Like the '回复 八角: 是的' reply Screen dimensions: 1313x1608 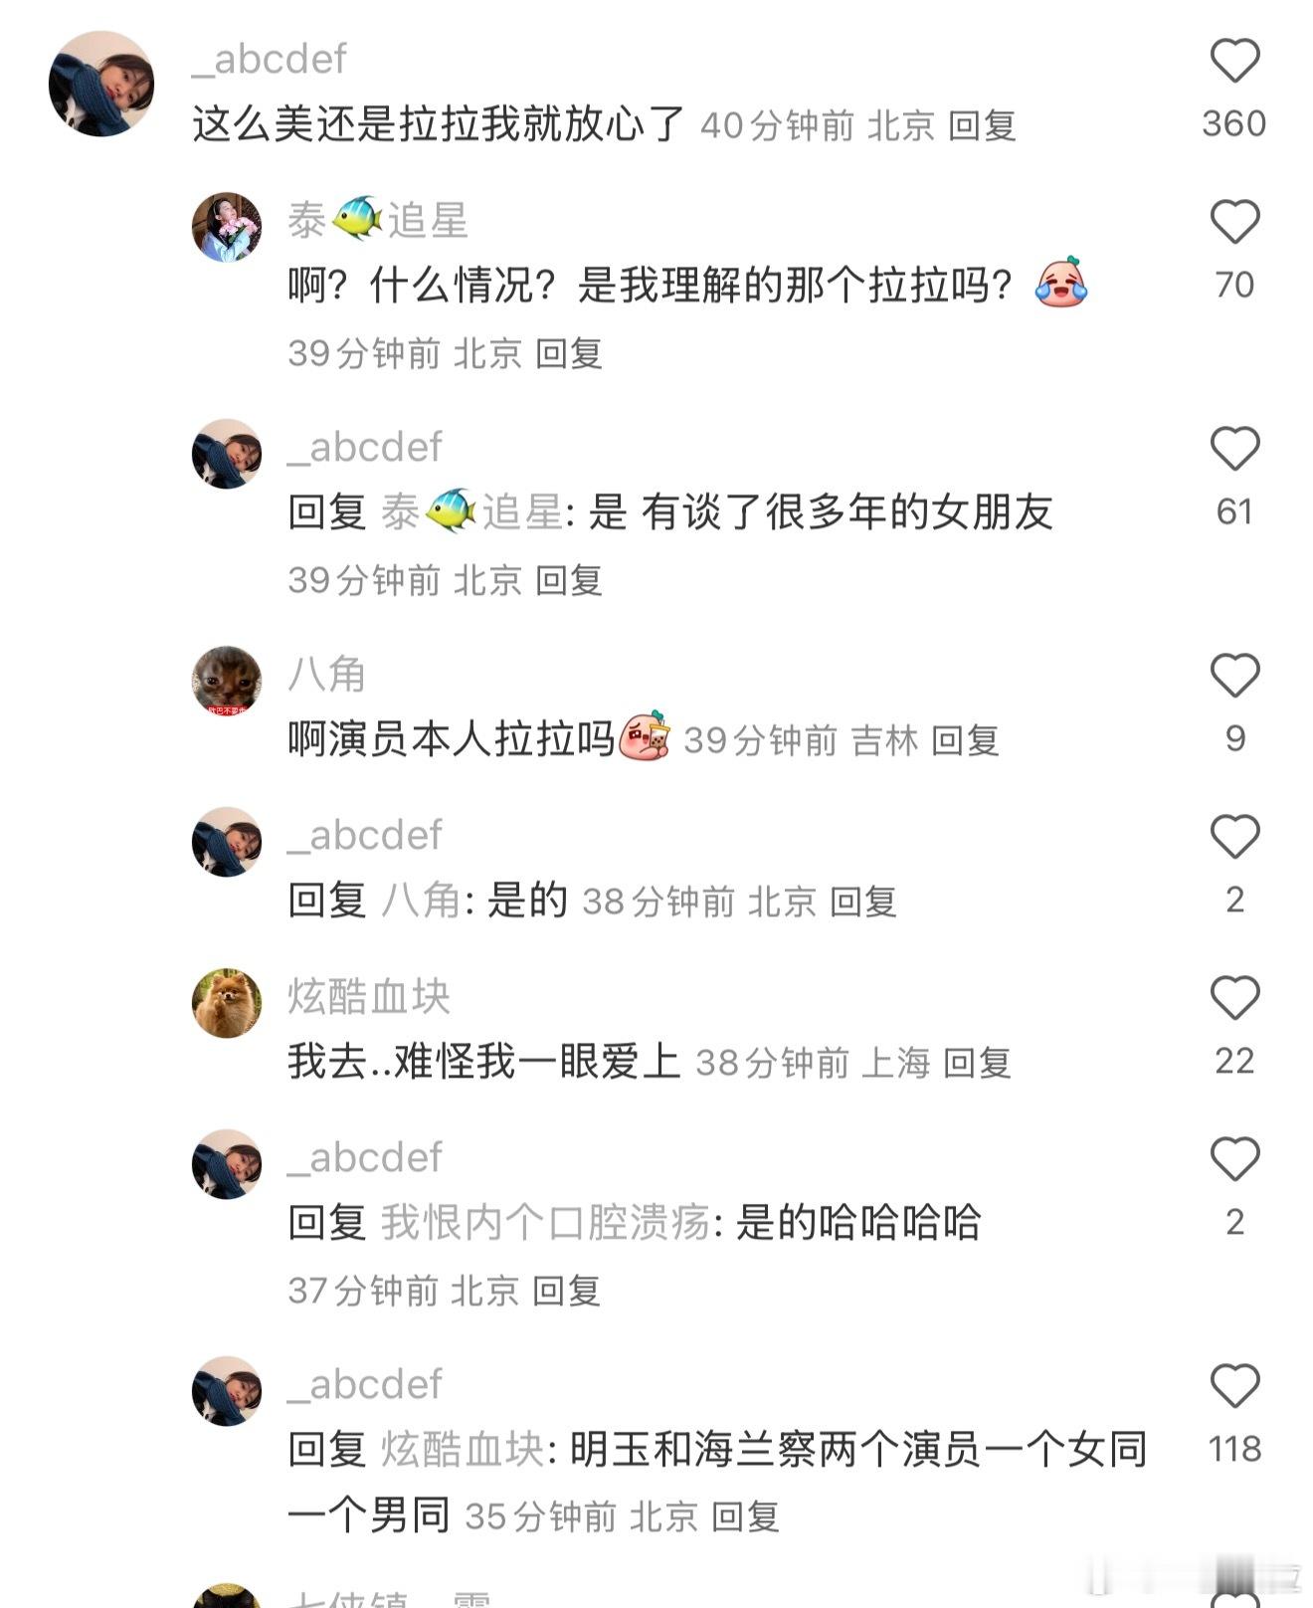[1234, 837]
